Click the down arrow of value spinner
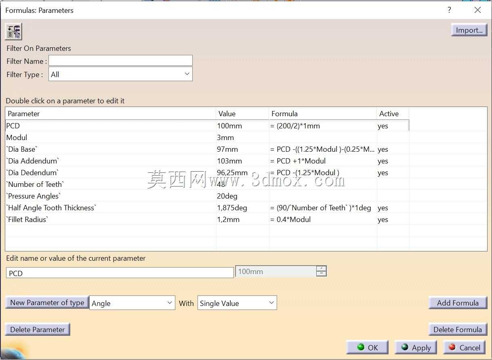 tap(322, 274)
